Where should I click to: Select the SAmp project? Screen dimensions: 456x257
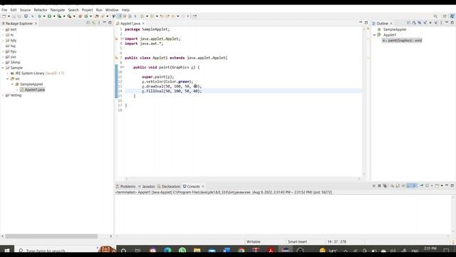[x=13, y=62]
